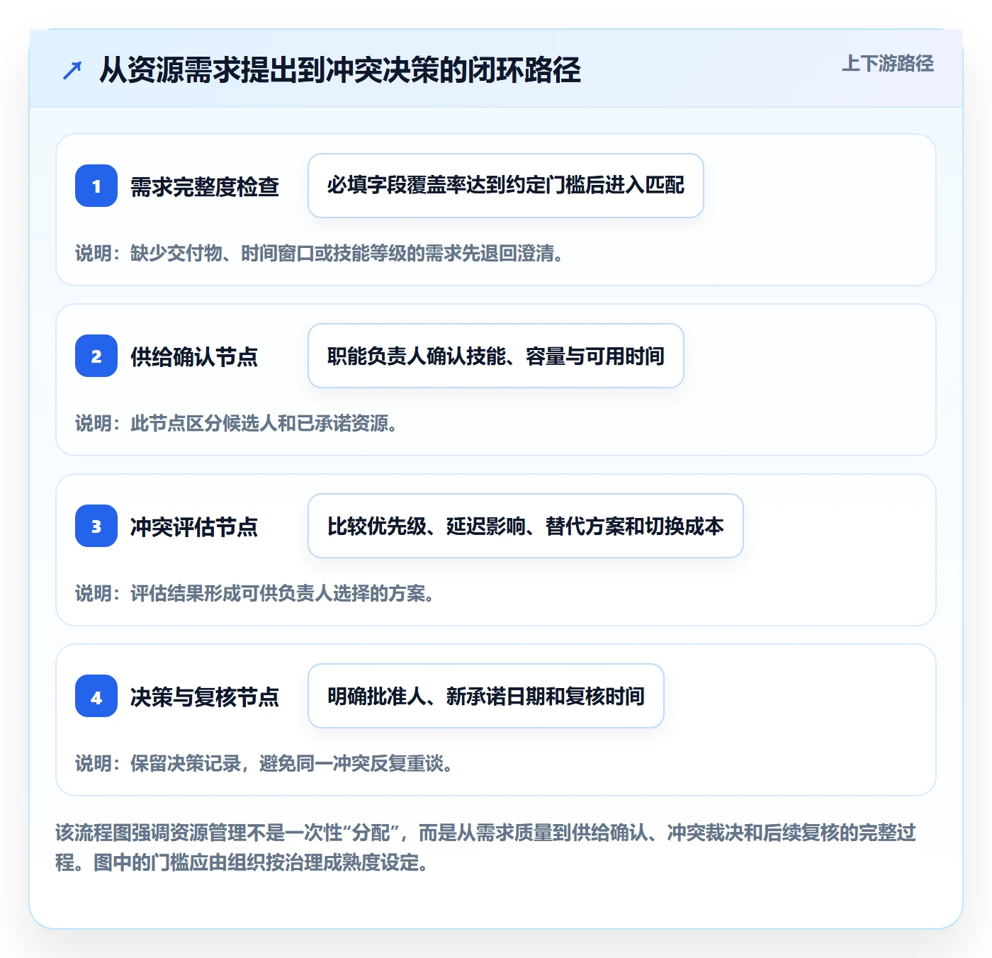Select the 冲突评估节点 step heading
Viewport: 992px width, 958px height.
pyautogui.click(x=194, y=526)
